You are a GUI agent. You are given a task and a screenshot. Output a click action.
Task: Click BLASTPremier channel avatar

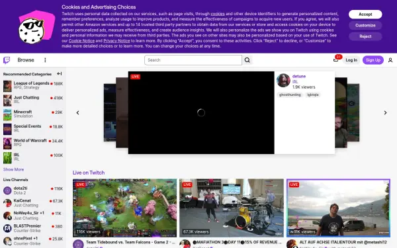[7, 228]
